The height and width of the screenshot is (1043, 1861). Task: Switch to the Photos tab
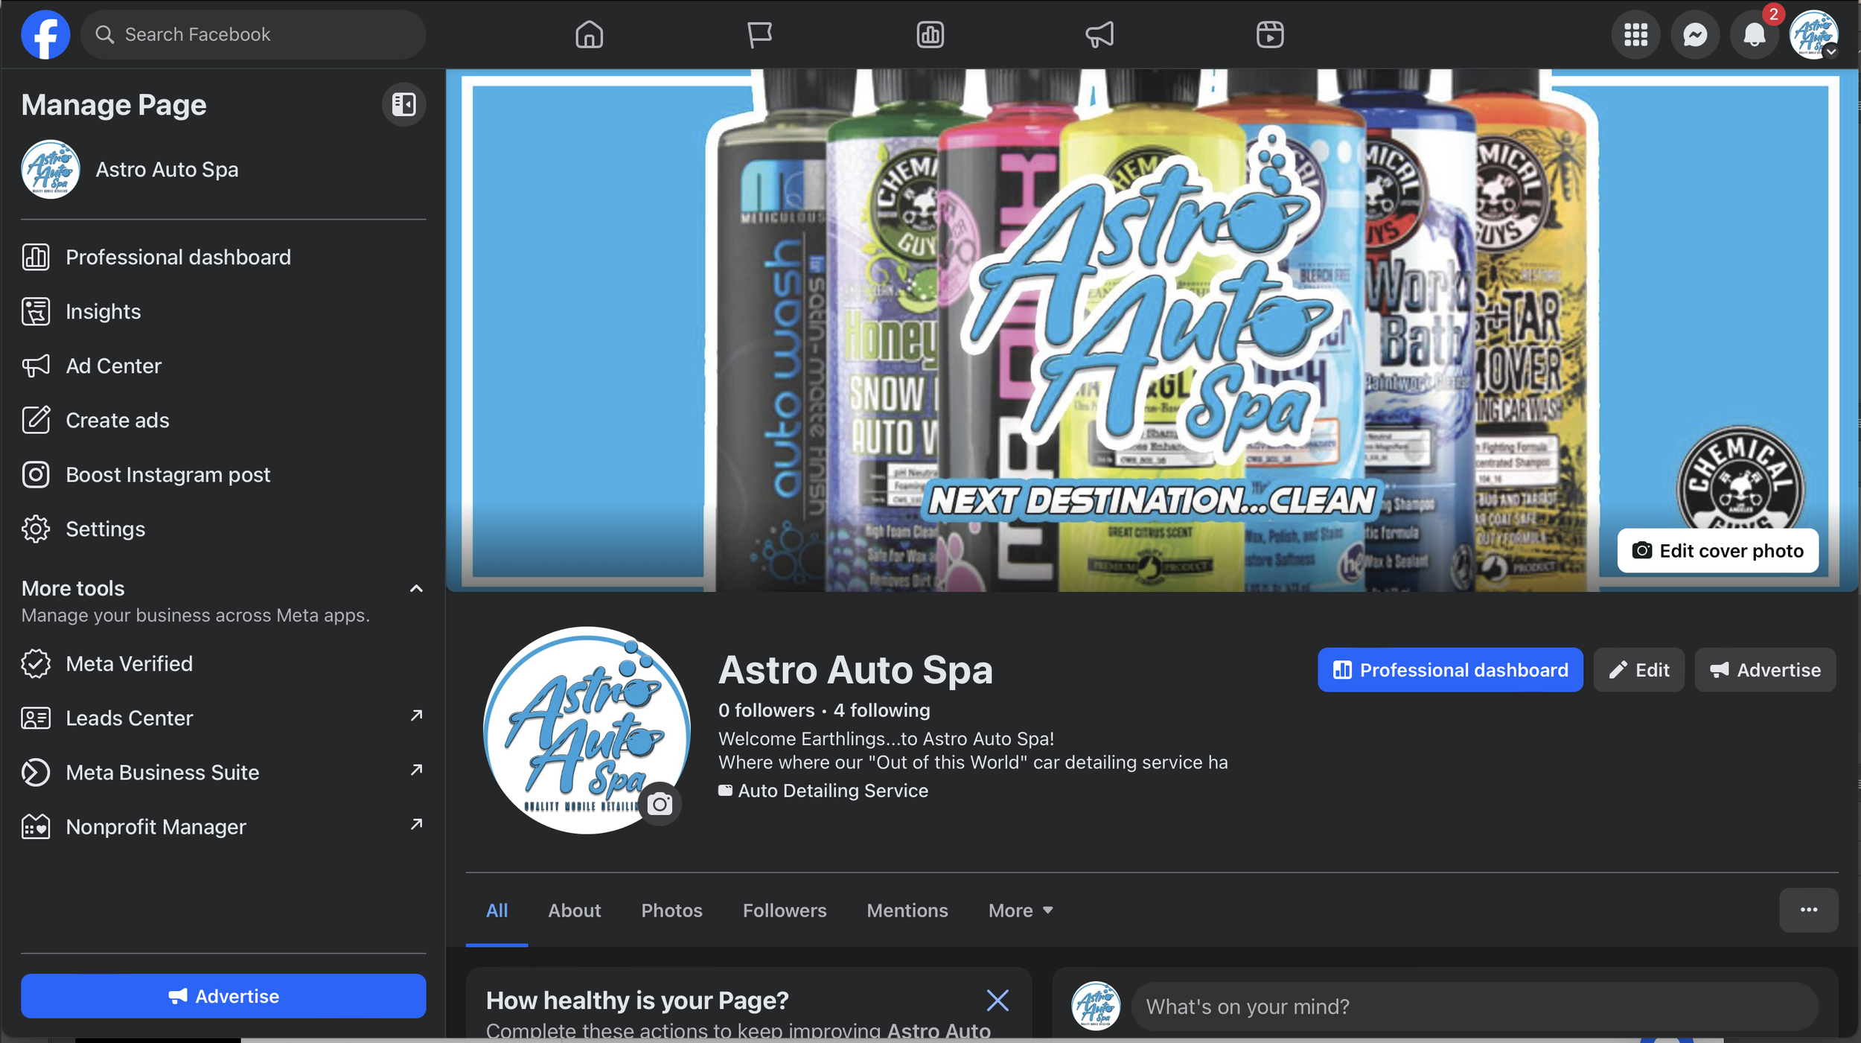coord(671,910)
